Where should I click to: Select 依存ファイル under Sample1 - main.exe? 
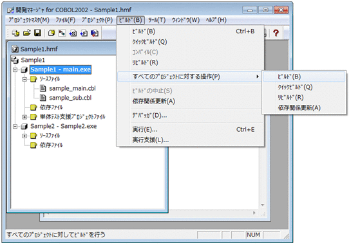(52, 107)
